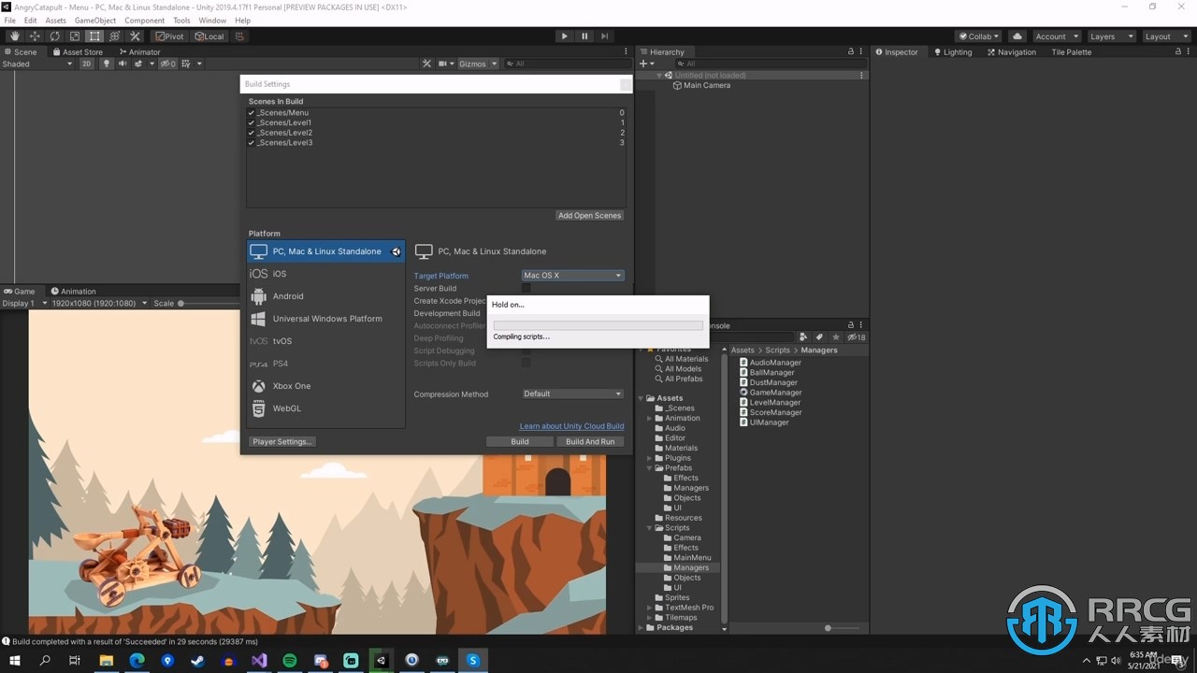Collapse the Prefabs folder

click(x=649, y=468)
